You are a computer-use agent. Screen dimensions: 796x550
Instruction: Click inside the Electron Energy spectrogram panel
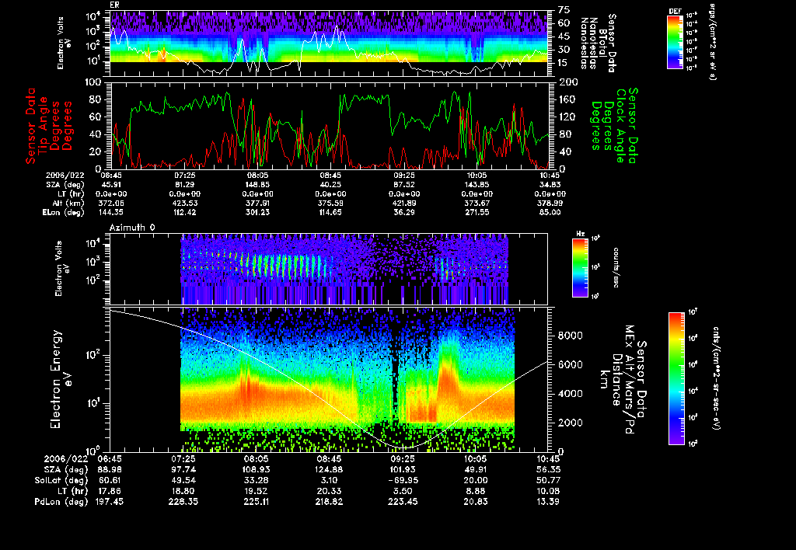tap(329, 380)
